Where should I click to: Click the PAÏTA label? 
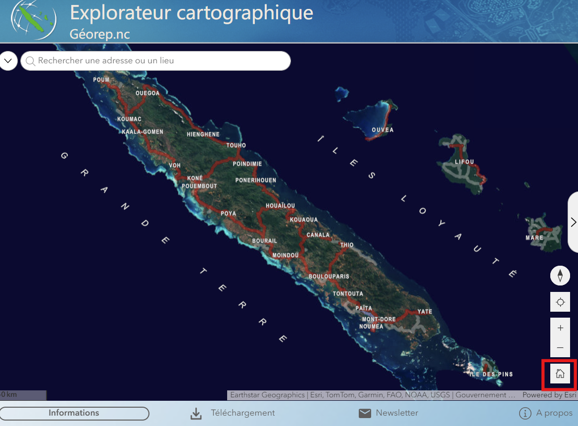coord(364,308)
